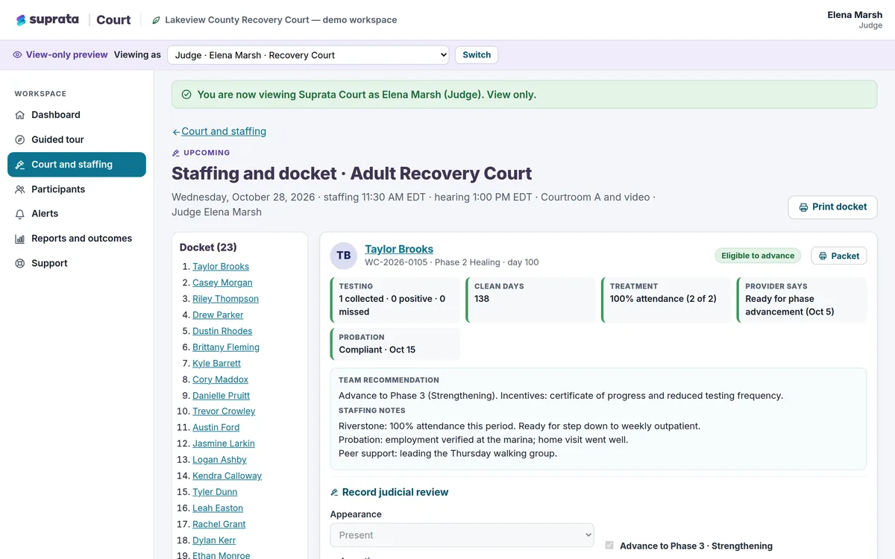This screenshot has height=559, width=895.
Task: Click the Alerts bell icon
Action: [x=20, y=214]
